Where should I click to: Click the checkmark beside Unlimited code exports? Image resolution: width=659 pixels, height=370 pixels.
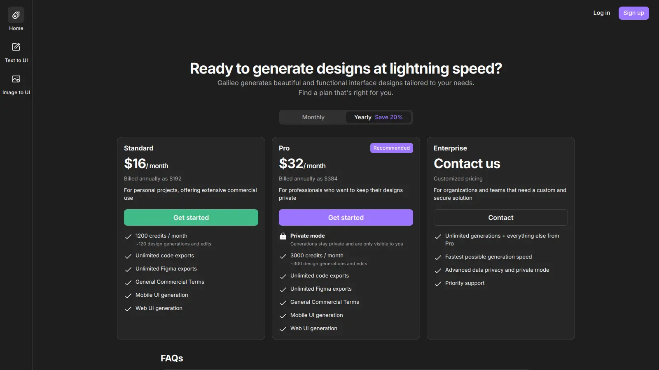[x=128, y=257]
